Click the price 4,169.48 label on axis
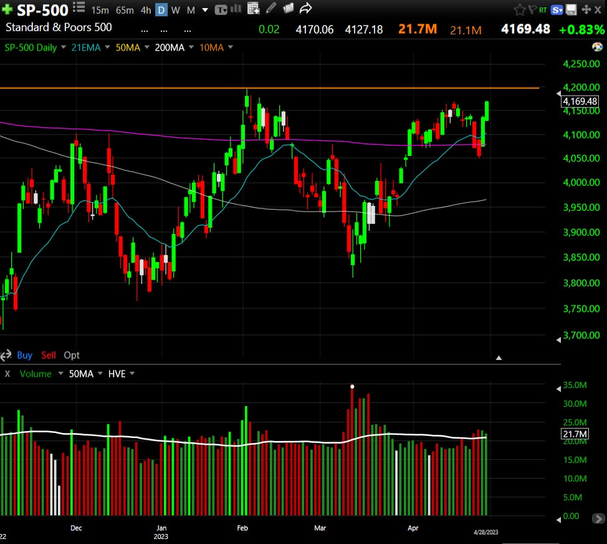607x544 pixels. click(580, 101)
